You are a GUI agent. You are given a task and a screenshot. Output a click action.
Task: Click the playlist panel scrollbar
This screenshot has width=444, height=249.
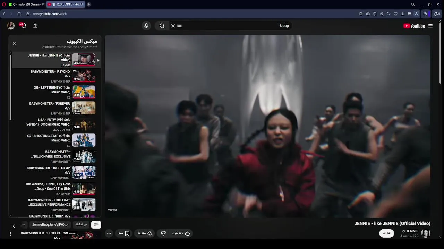[x=10, y=87]
